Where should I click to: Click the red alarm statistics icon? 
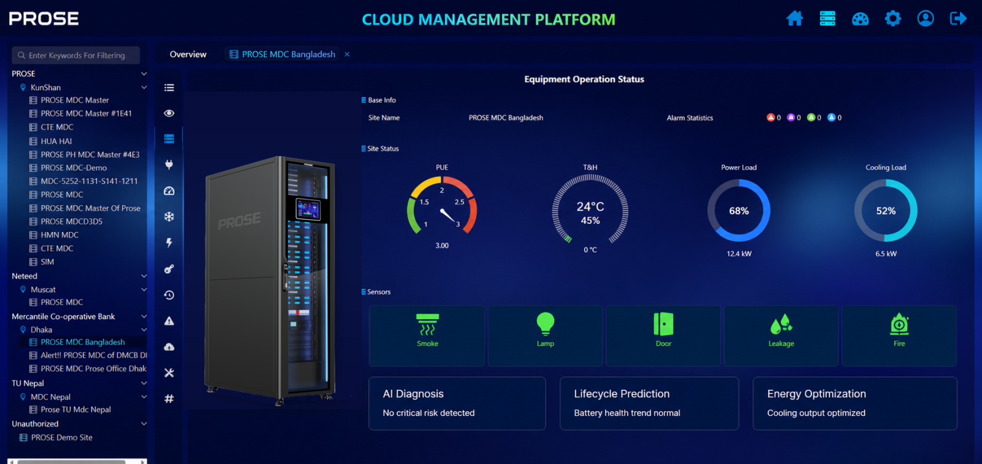[x=770, y=117]
